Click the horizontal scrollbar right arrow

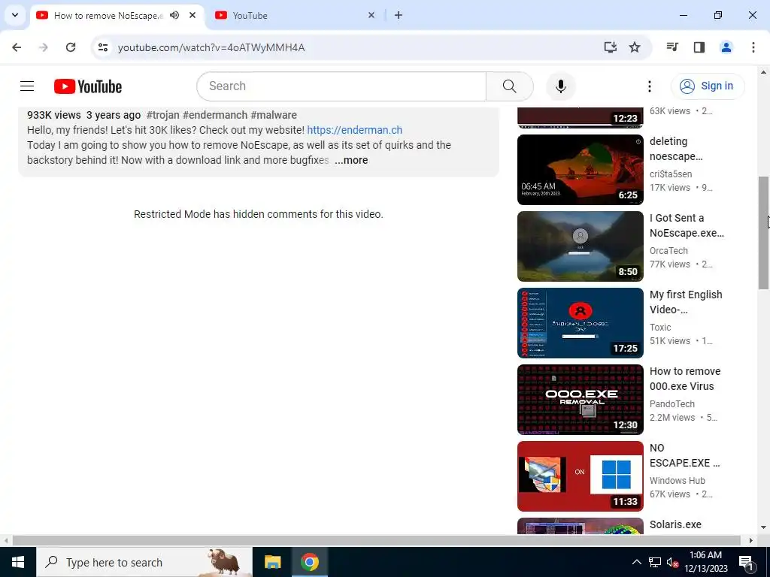(x=751, y=540)
